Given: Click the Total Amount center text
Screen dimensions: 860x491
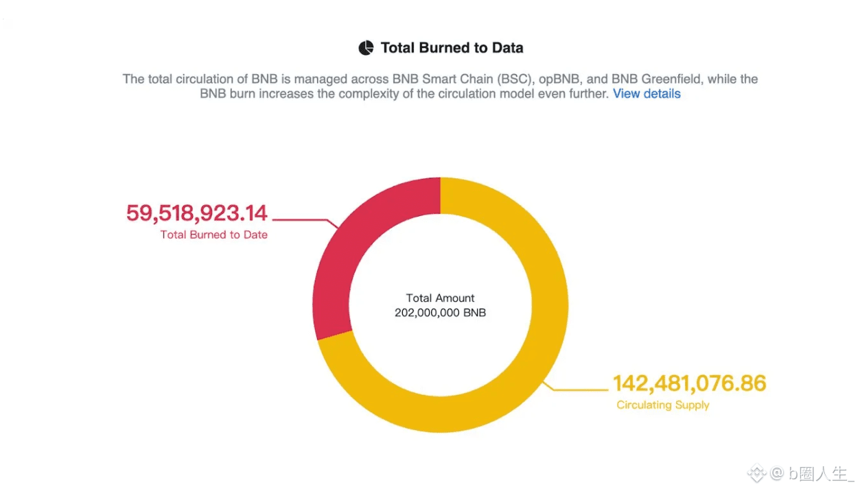Looking at the screenshot, I should point(441,298).
